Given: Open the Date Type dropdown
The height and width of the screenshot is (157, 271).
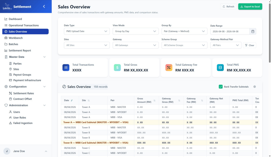Looking at the screenshot, I should pyautogui.click(x=87, y=31).
